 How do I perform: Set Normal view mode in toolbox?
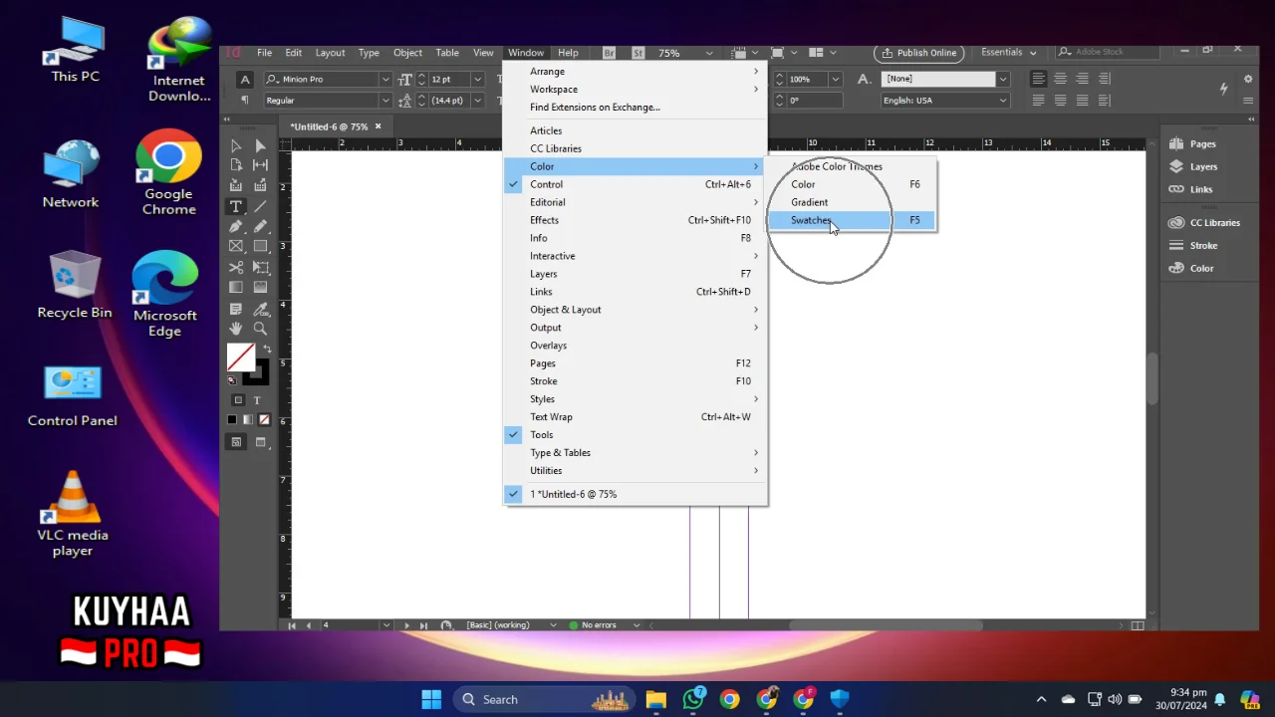(236, 442)
